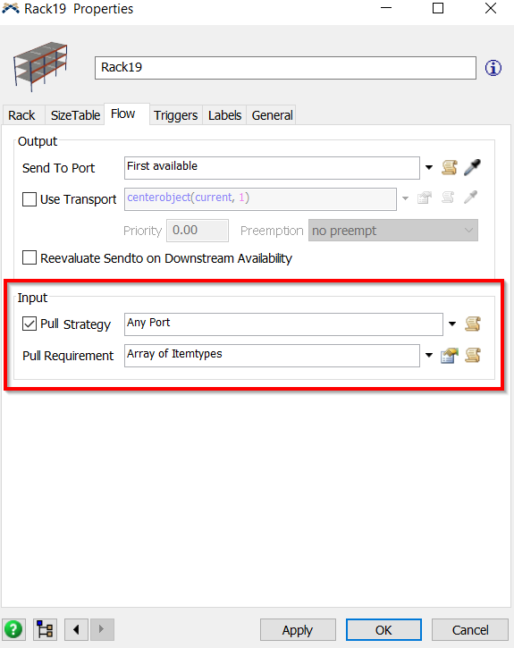The width and height of the screenshot is (514, 648).
Task: Open help with green question mark icon
Action: [13, 630]
